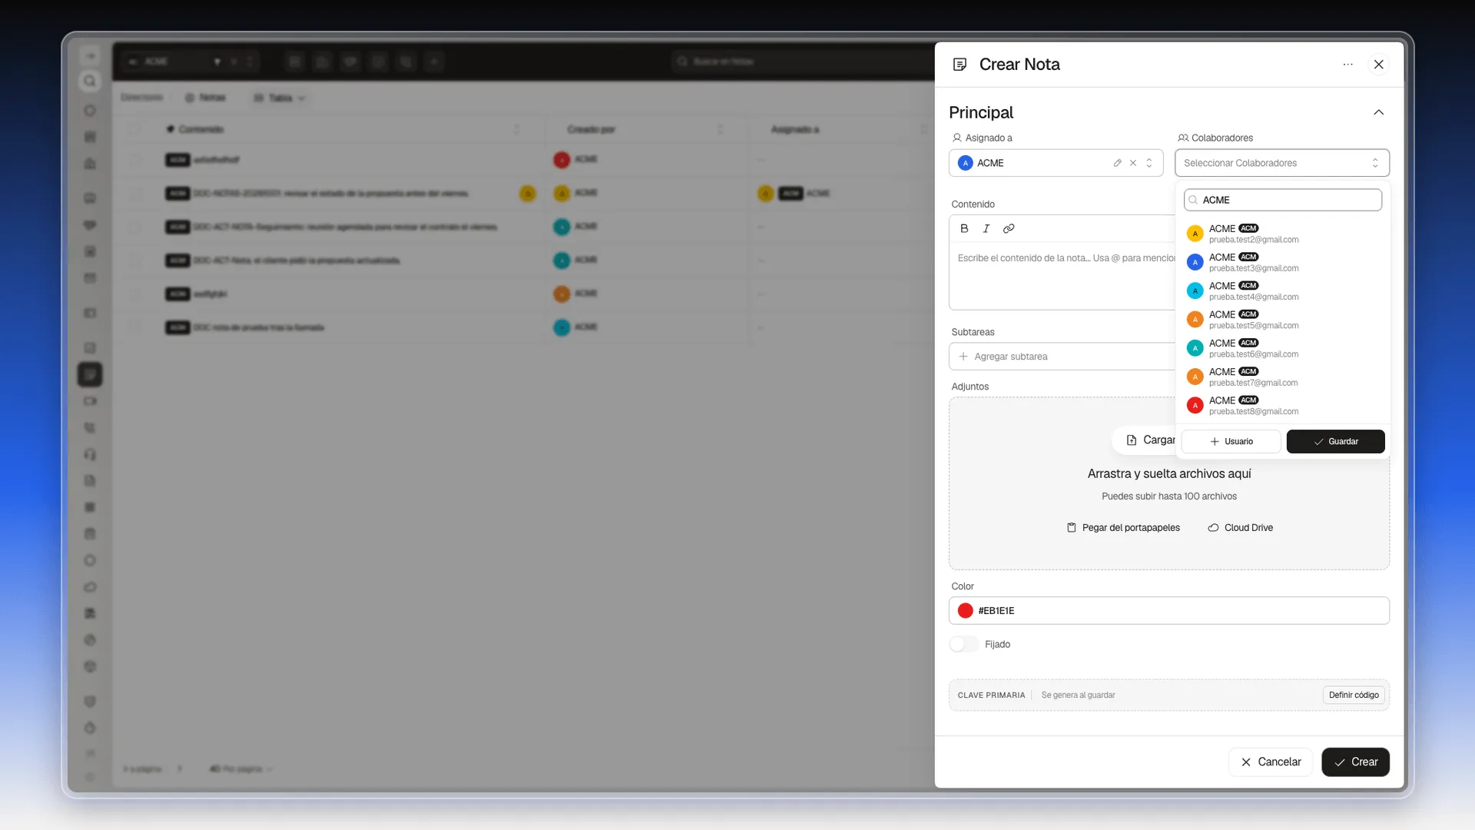This screenshot has width=1475, height=830.
Task: Select collaborator prueba.test4@gmail.com
Action: (1283, 290)
